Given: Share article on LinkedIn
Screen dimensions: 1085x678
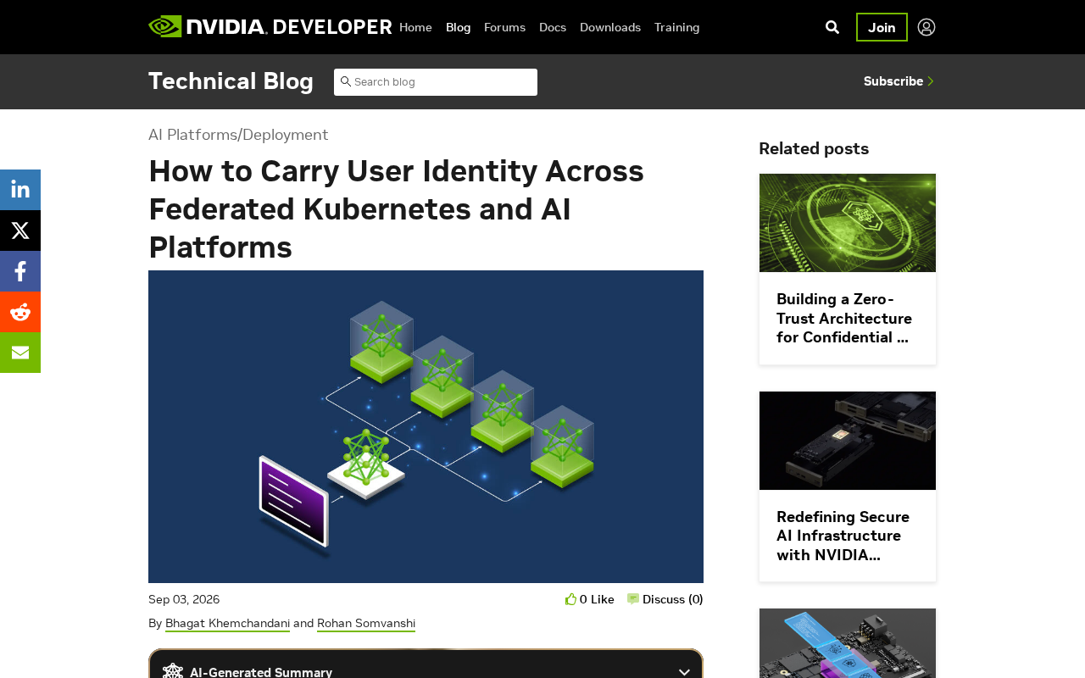Looking at the screenshot, I should 20,190.
